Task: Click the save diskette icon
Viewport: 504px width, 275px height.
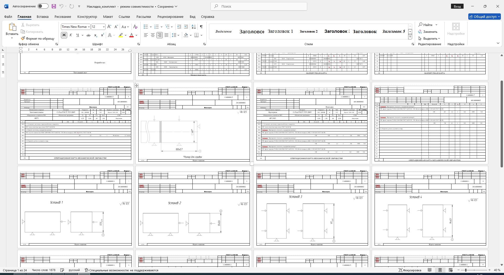Action: (54, 6)
